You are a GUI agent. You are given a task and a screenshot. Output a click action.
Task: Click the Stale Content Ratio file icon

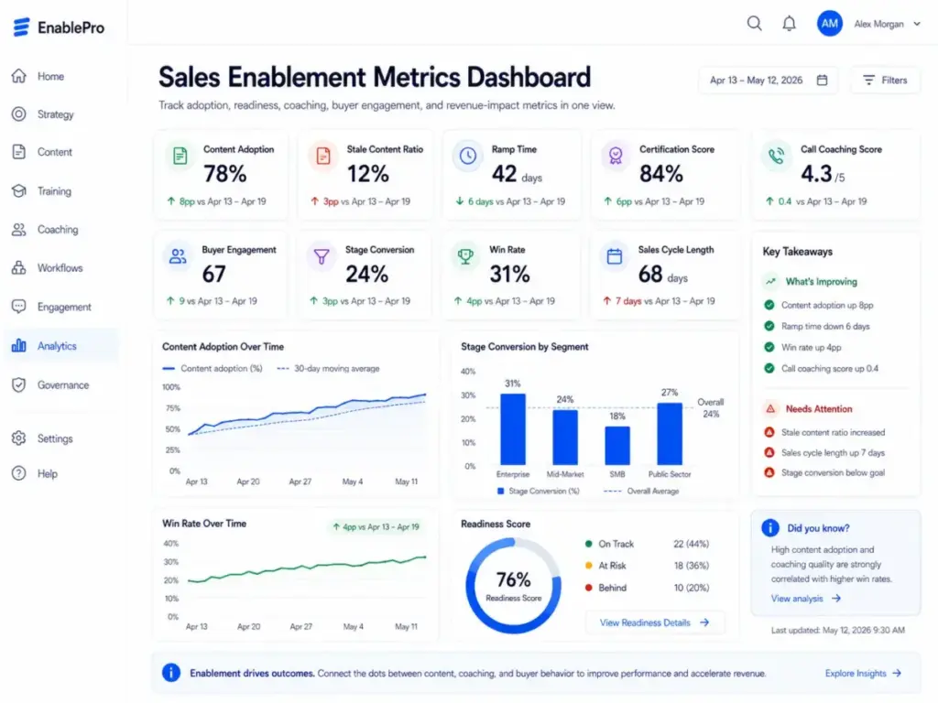click(323, 156)
